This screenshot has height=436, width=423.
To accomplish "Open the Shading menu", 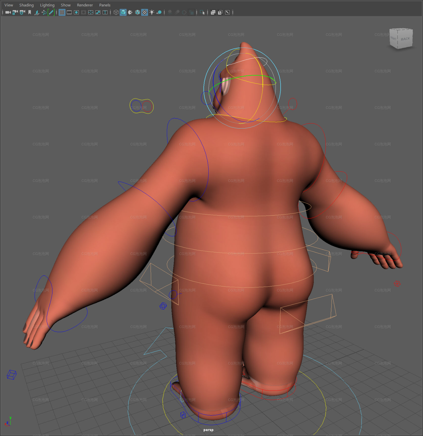I will (x=26, y=5).
